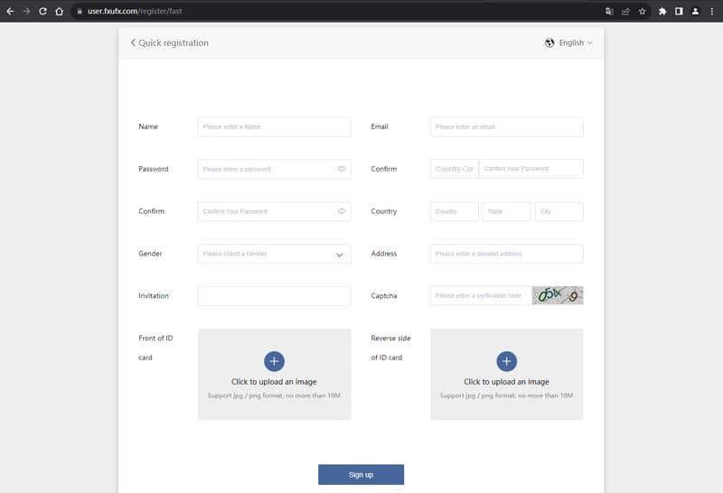The image size is (723, 493).
Task: Click the browser back arrow icon
Action: click(10, 11)
